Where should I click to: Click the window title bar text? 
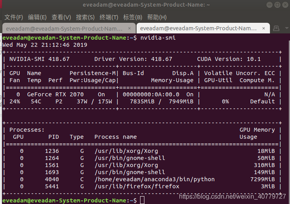pyautogui.click(x=146, y=5)
